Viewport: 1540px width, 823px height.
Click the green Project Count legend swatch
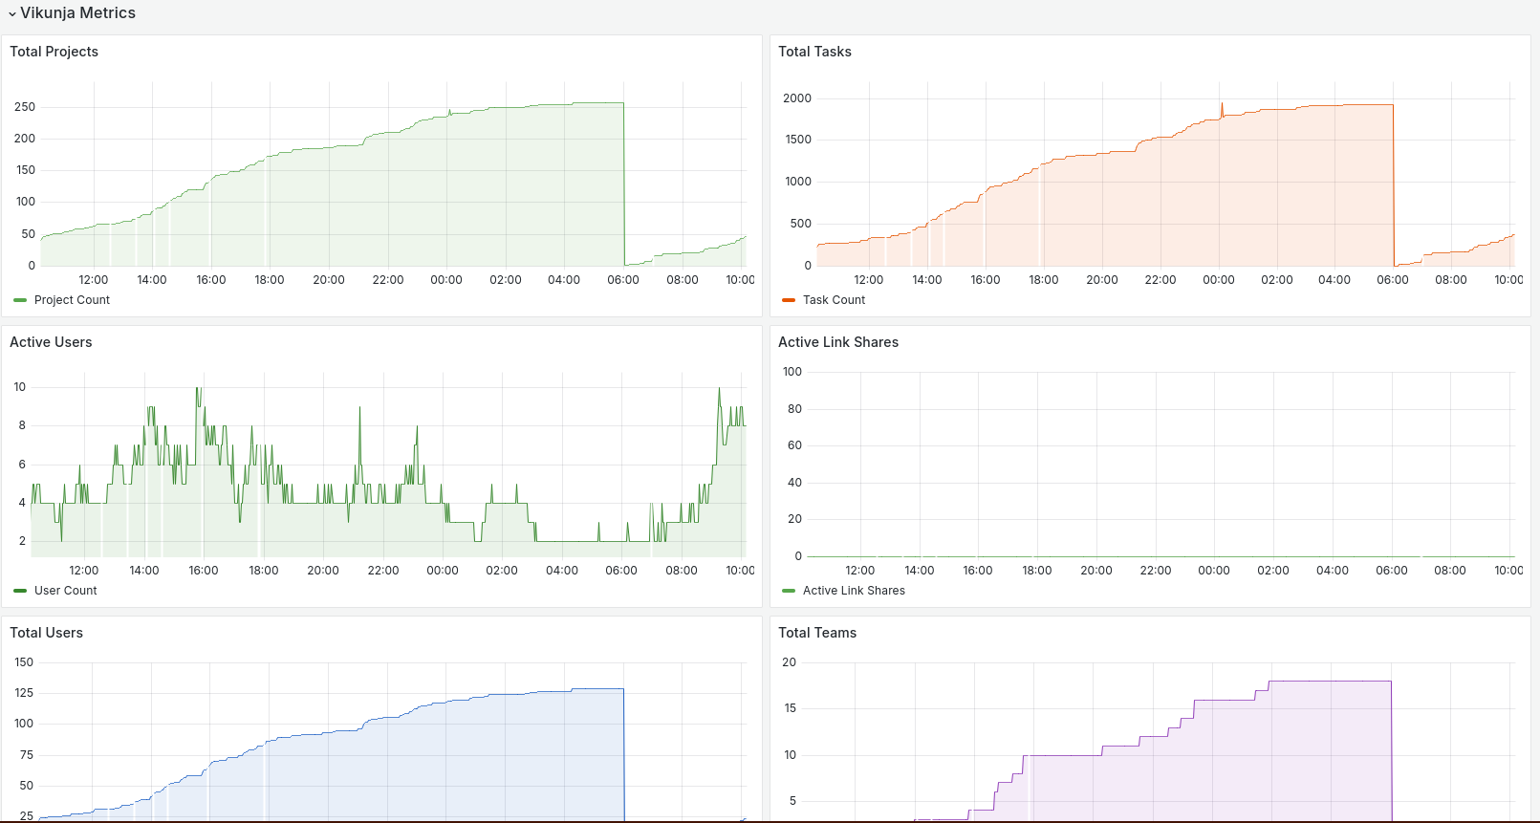[20, 300]
